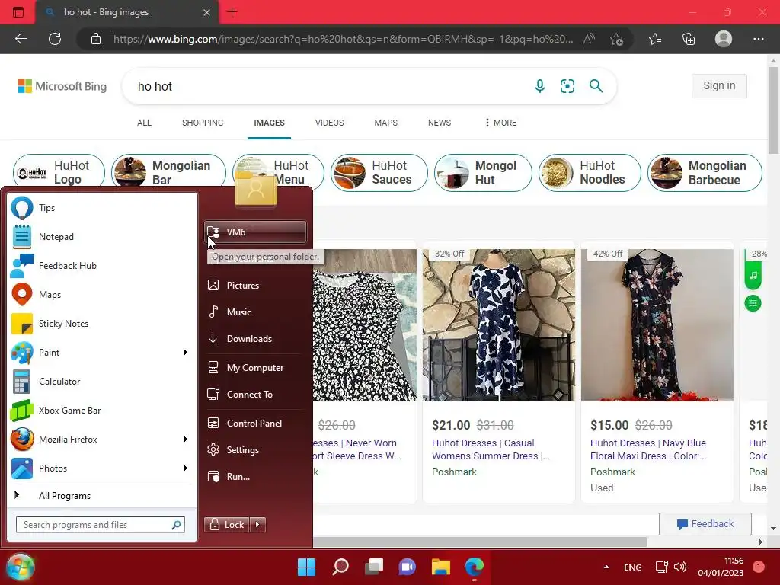Screen dimensions: 780x585
Task: Open Chat app on taskbar
Action: [408, 567]
